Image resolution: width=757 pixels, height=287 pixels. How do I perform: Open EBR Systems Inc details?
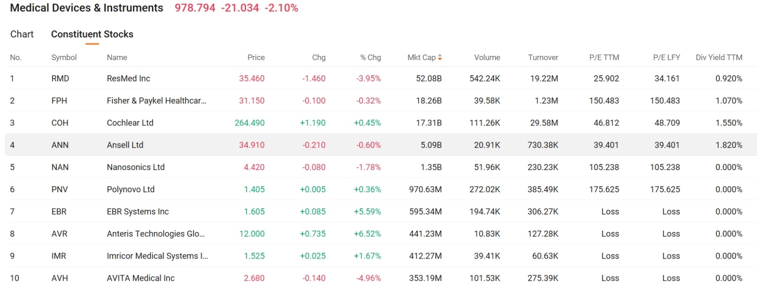point(138,211)
